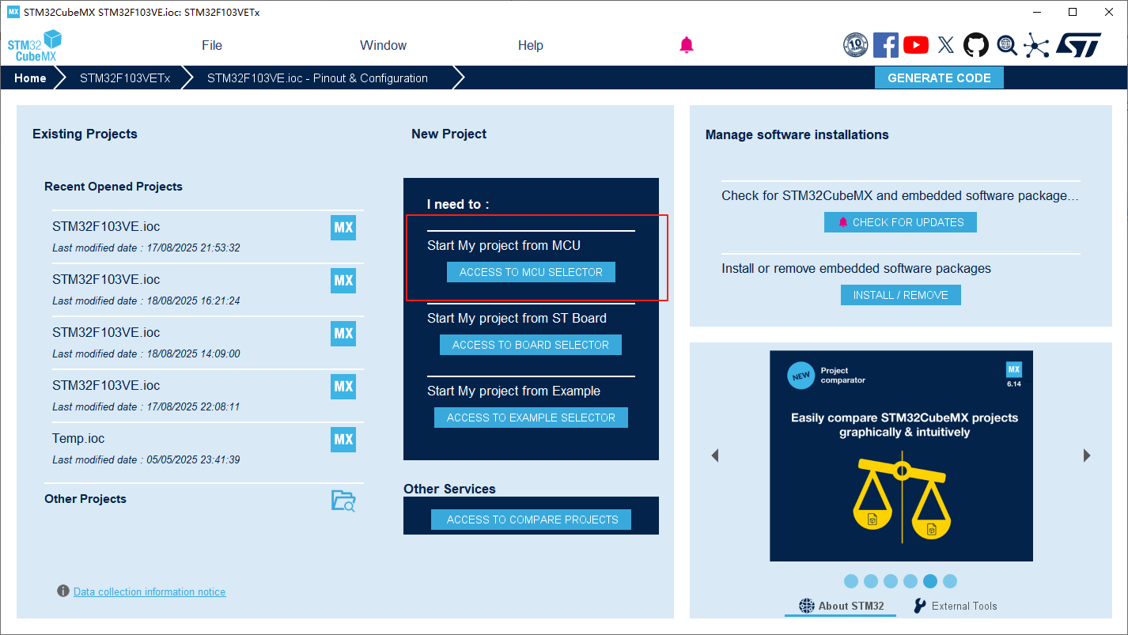Select the first carousel dot indicator
1128x635 pixels.
pyautogui.click(x=851, y=581)
